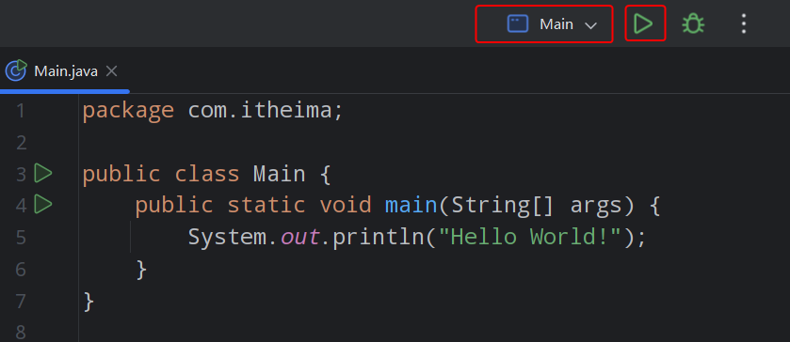
Task: Select the Main.java tab label
Action: [x=66, y=71]
